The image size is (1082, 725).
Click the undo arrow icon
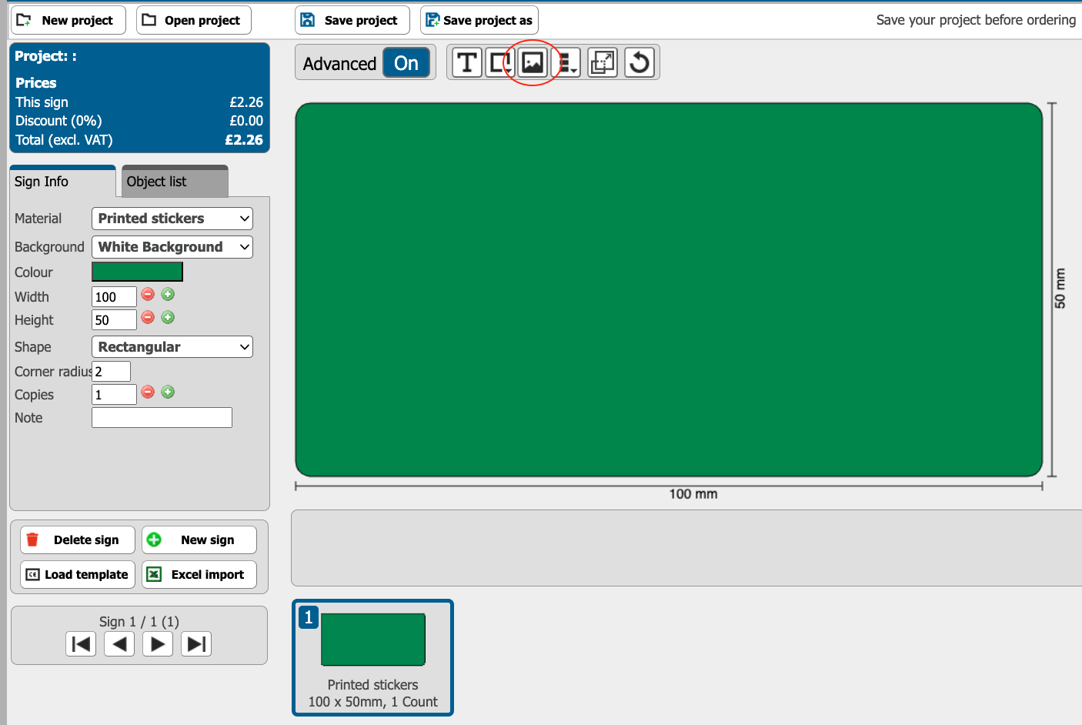coord(639,63)
